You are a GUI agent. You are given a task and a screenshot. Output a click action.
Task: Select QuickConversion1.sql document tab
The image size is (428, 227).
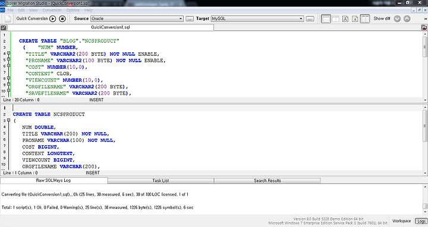tap(111, 27)
